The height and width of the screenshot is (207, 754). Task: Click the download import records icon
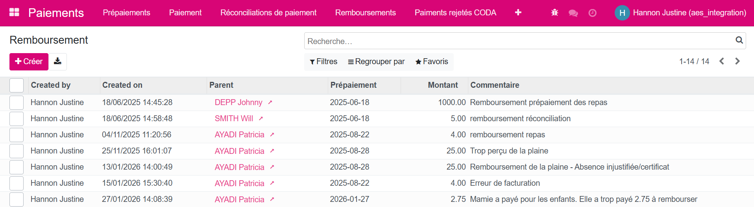point(57,61)
